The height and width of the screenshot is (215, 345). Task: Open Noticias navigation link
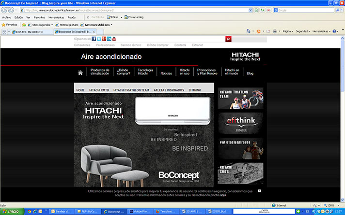coord(166,73)
